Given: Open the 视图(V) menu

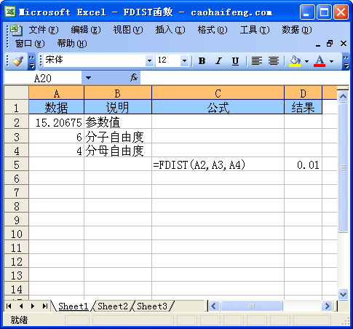Looking at the screenshot, I should pyautogui.click(x=128, y=30).
